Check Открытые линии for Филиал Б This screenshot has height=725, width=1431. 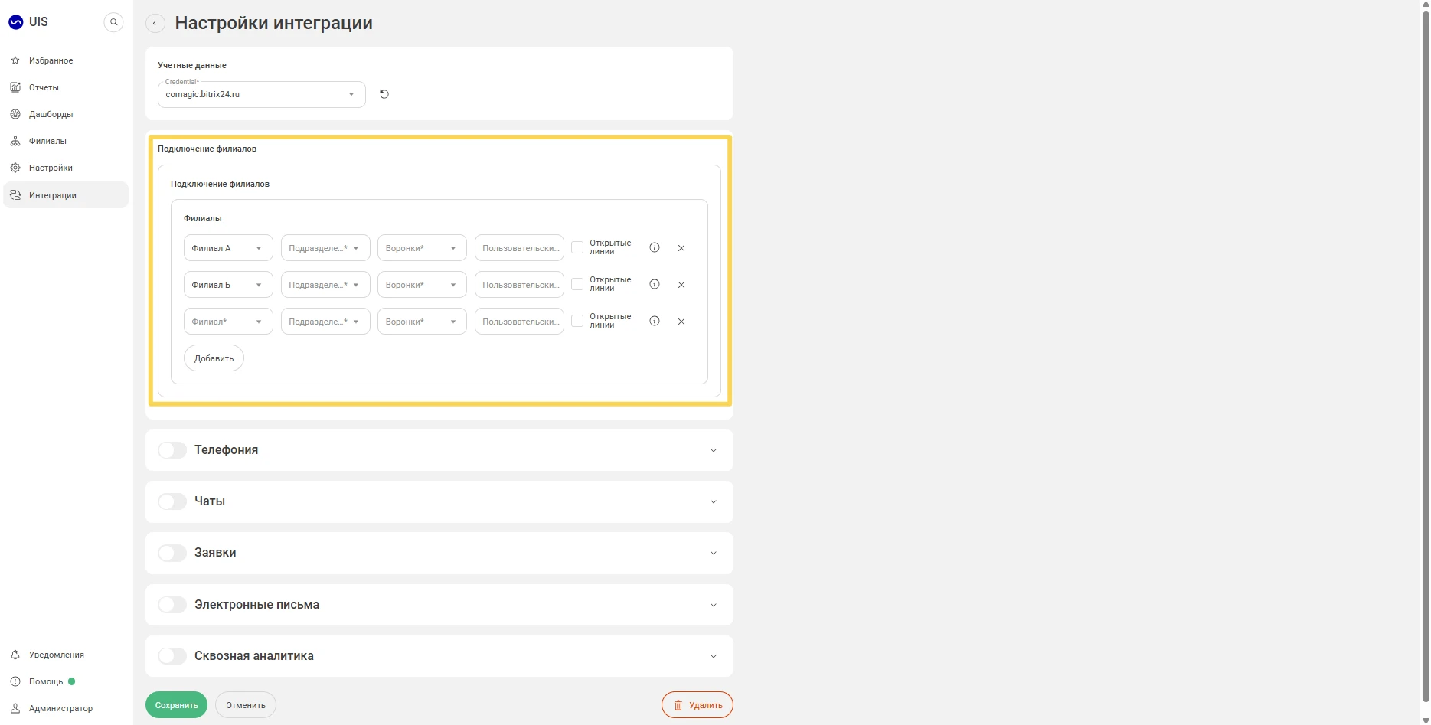point(577,284)
